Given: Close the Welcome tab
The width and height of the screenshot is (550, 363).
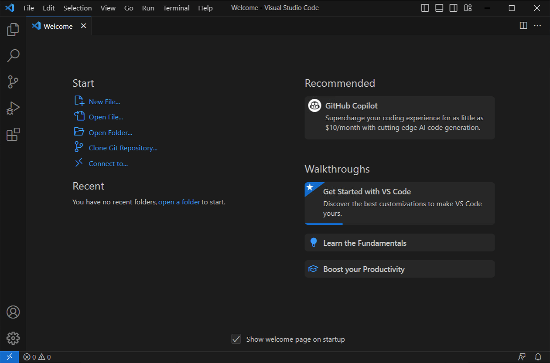Looking at the screenshot, I should (x=83, y=26).
